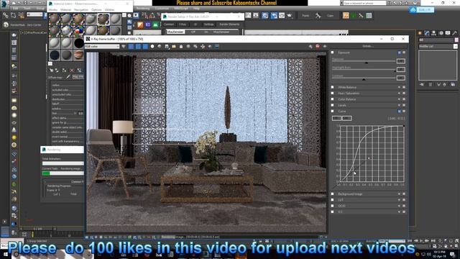Enable the Background Image checkbox
The image size is (460, 259).
point(332,194)
